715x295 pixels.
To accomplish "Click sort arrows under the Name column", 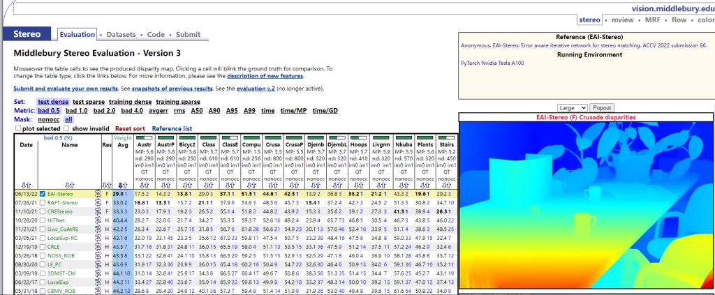I will coord(69,185).
